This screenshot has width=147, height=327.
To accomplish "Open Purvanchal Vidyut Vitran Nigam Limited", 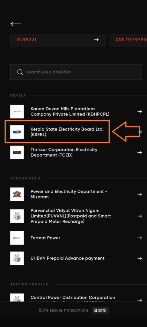I will pos(76,216).
